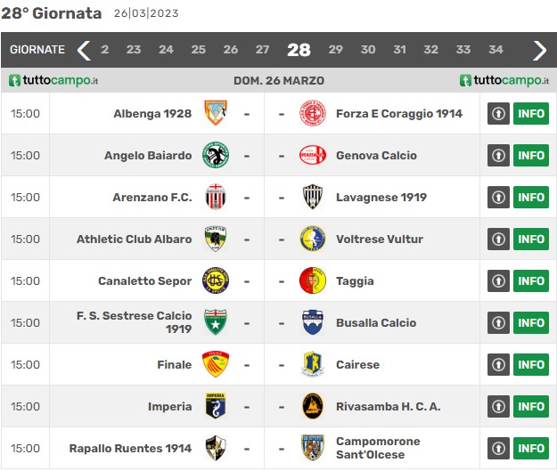557x471 pixels.
Task: Go to previous giornate with left chevron
Action: (84, 50)
